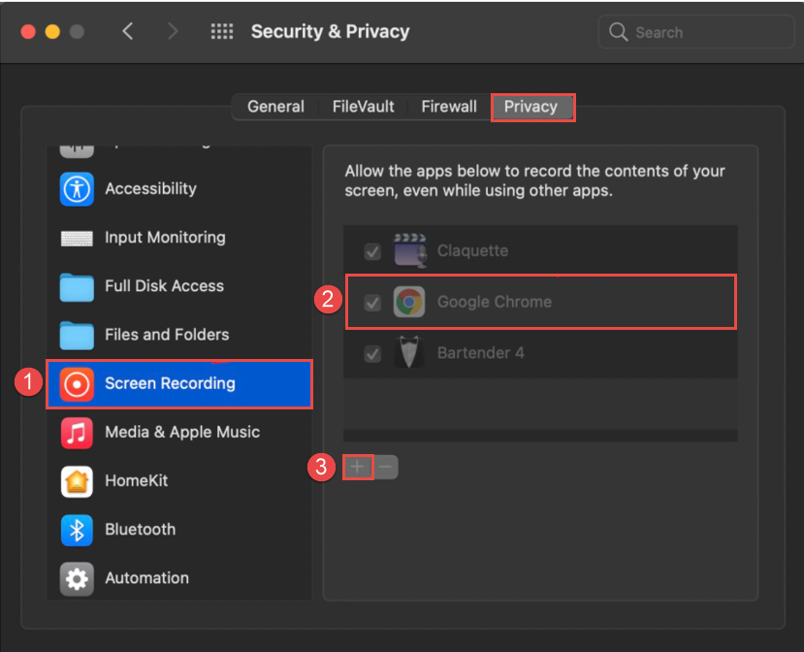
Task: Click the Bartender 4 tuxedo icon
Action: pos(408,352)
